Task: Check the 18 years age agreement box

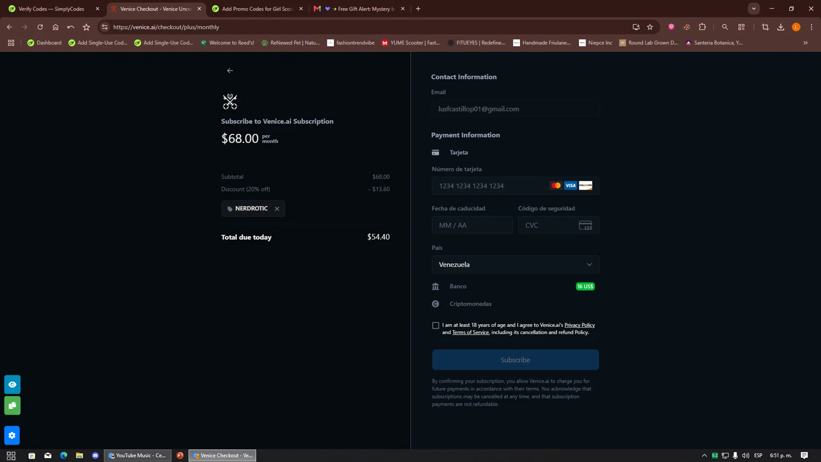Action: click(x=436, y=326)
